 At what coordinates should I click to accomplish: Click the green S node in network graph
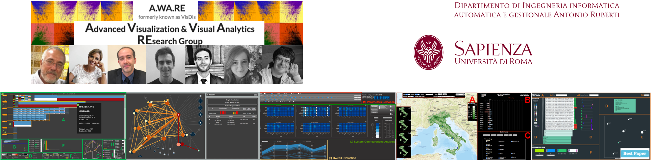[x=199, y=151]
